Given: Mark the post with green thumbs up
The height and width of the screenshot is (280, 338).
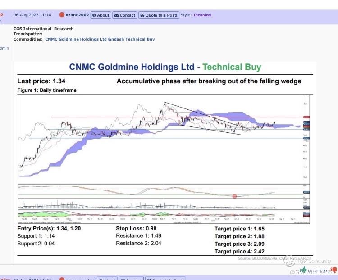Looking at the screenshot, I should click(303, 270).
